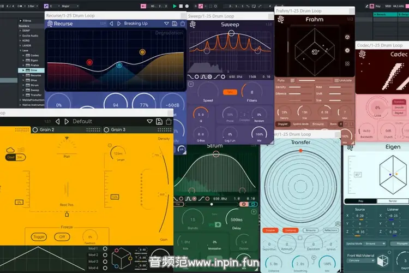Toggle the Doppler button in Frahm
409x273 pixels.
point(282,124)
